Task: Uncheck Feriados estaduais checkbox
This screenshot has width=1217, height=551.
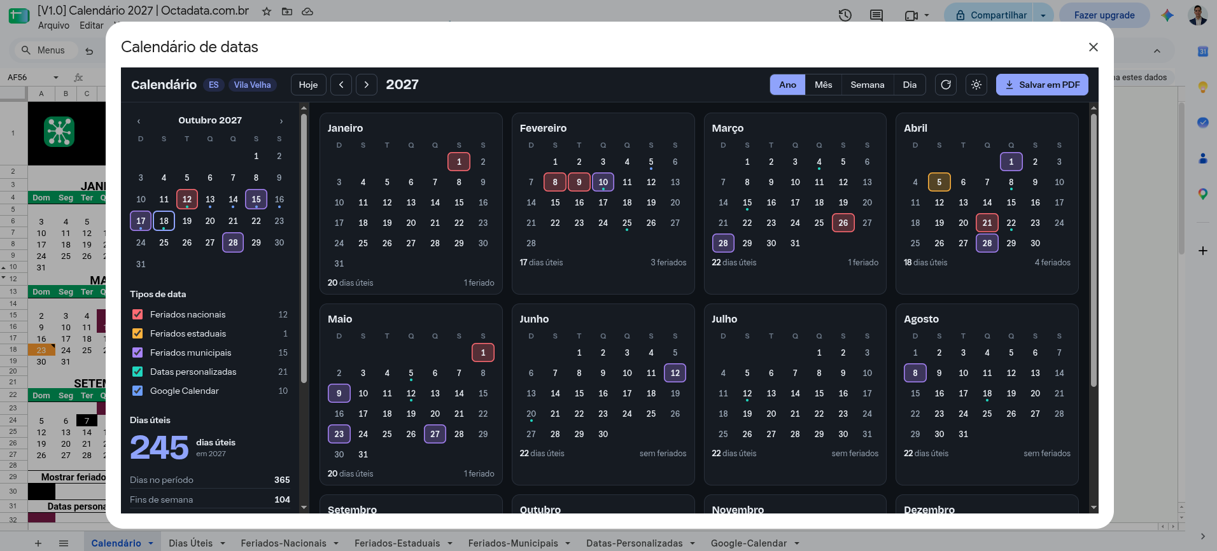Action: pos(137,333)
